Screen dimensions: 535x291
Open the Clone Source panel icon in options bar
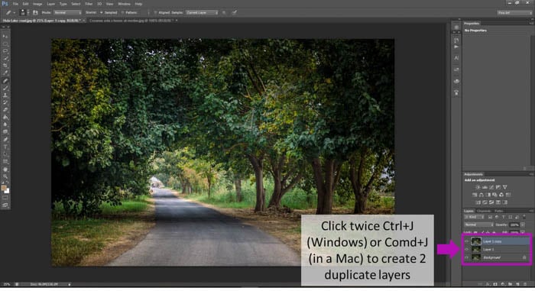pos(35,12)
